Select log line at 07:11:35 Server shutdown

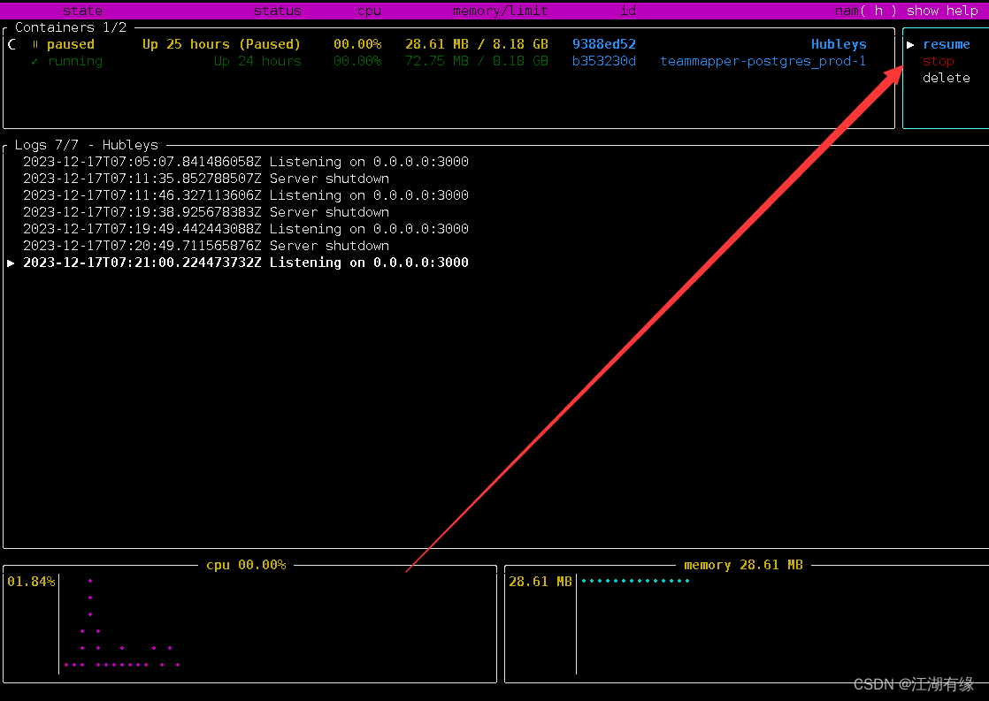click(206, 179)
